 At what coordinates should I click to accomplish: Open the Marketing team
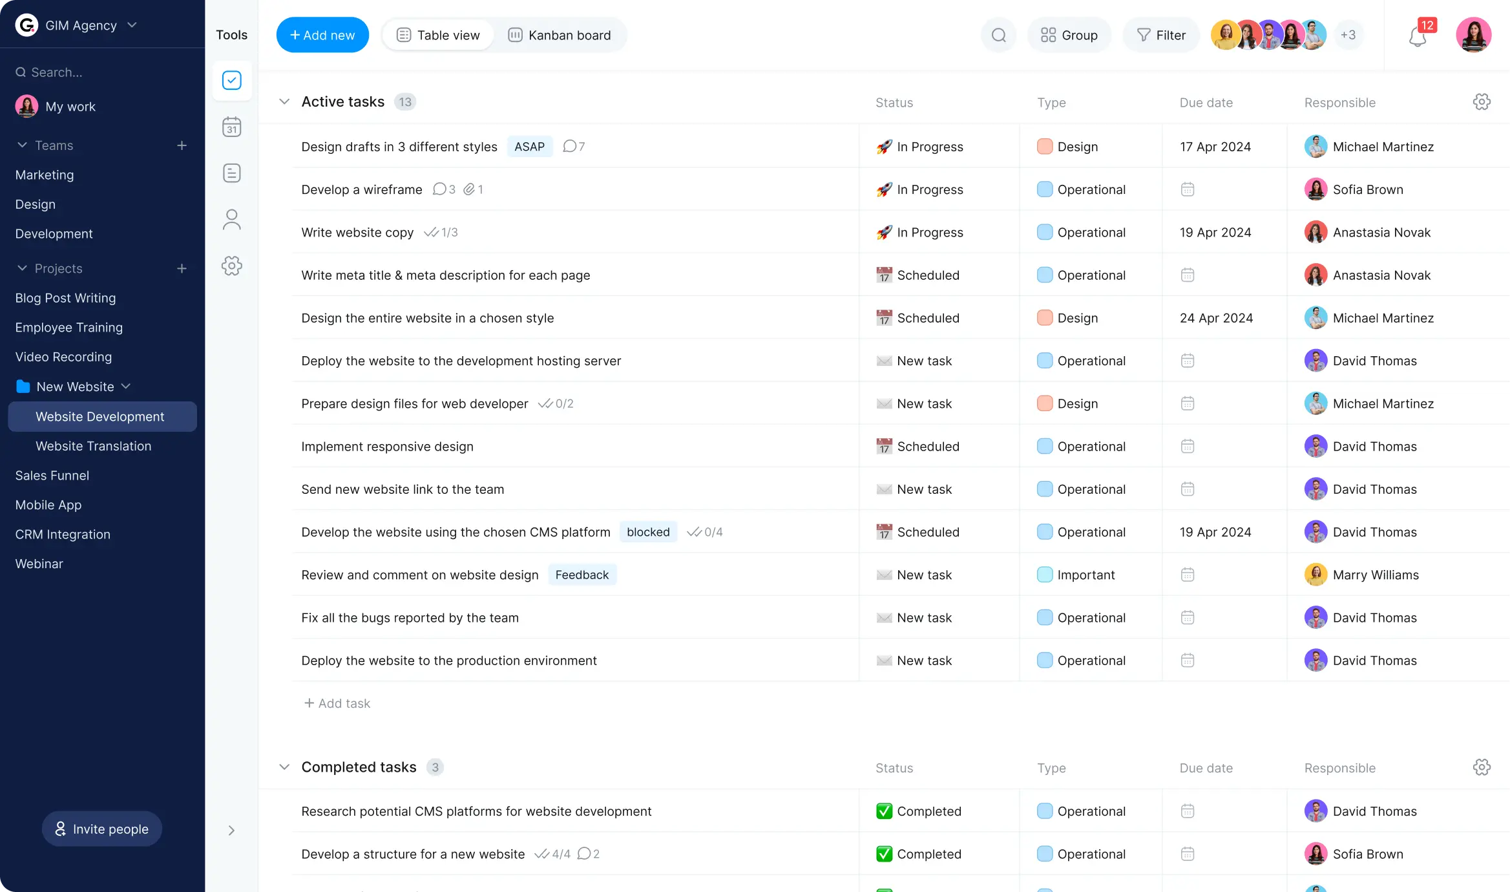[45, 175]
